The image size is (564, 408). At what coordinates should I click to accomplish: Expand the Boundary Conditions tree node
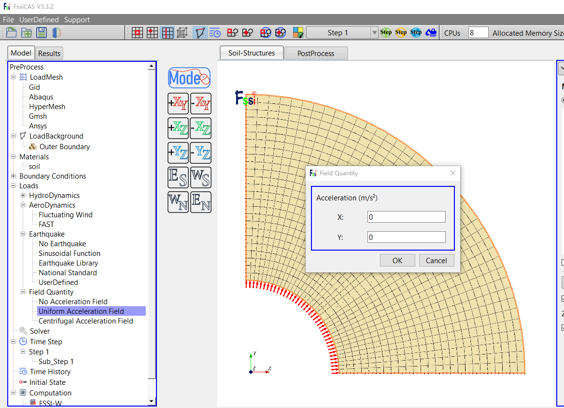pyautogui.click(x=14, y=176)
